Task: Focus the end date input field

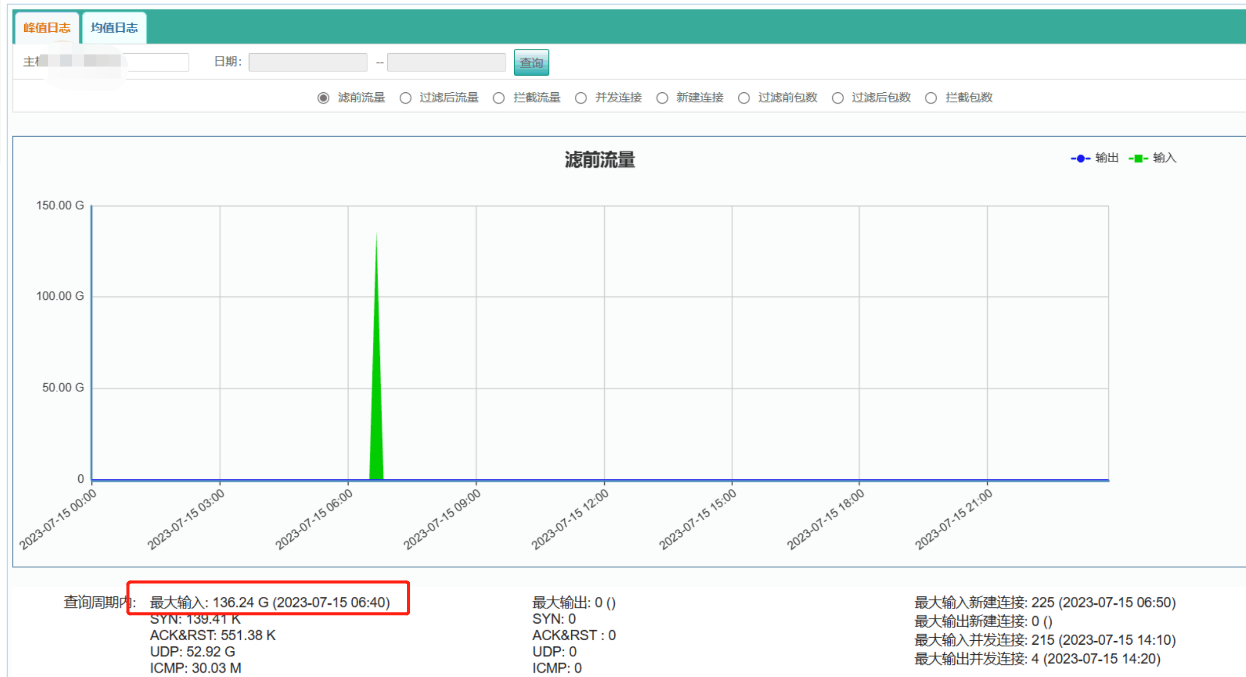Action: point(446,63)
